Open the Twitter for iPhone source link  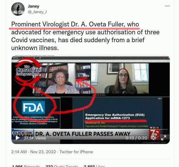[x=76, y=152]
